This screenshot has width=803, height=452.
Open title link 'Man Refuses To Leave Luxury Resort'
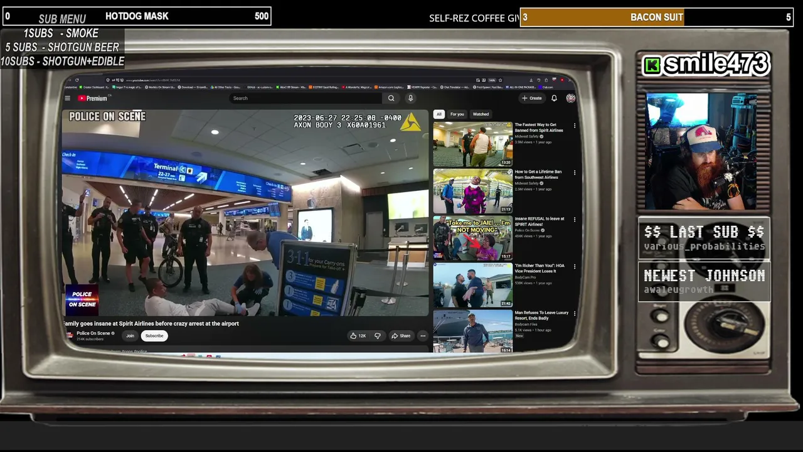[541, 315]
